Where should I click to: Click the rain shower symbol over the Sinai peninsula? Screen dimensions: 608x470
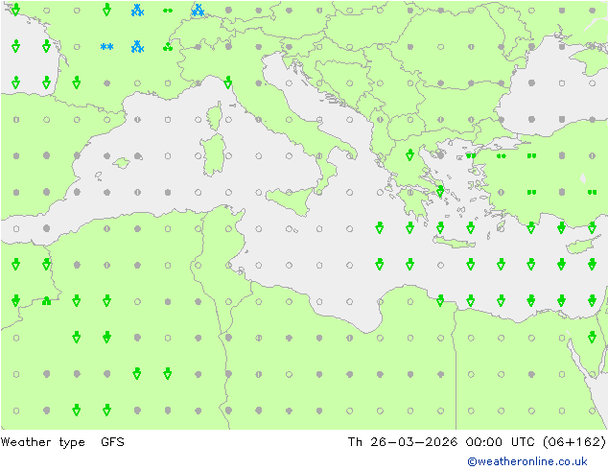[x=592, y=337]
